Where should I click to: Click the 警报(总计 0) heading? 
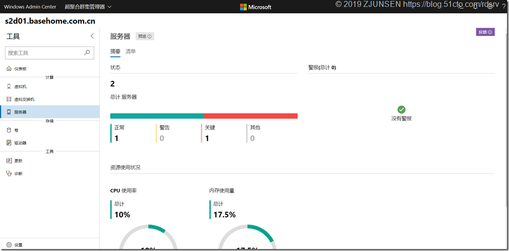pos(322,67)
